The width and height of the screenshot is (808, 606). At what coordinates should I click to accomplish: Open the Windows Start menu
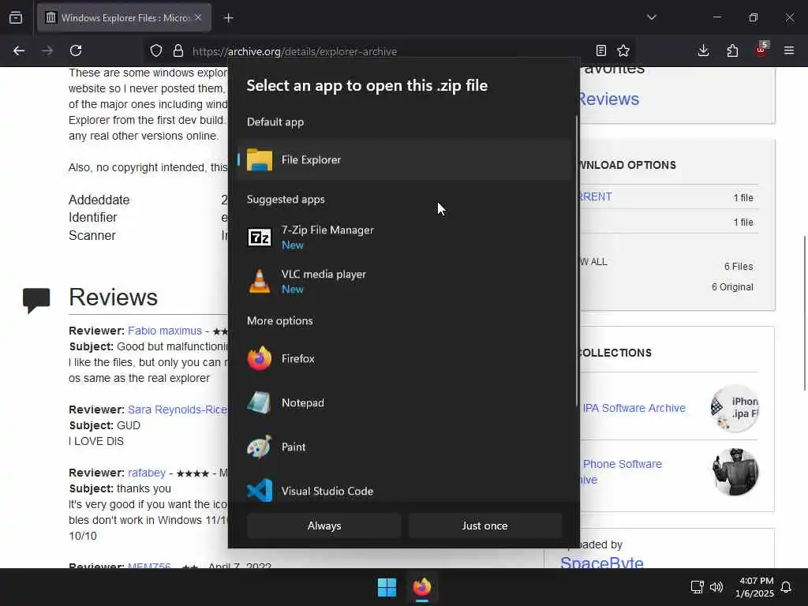387,587
